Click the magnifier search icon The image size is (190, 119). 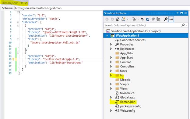[183, 25]
